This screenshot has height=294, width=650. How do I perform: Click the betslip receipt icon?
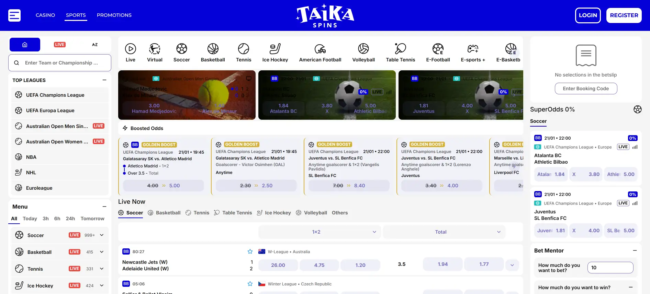(x=586, y=55)
